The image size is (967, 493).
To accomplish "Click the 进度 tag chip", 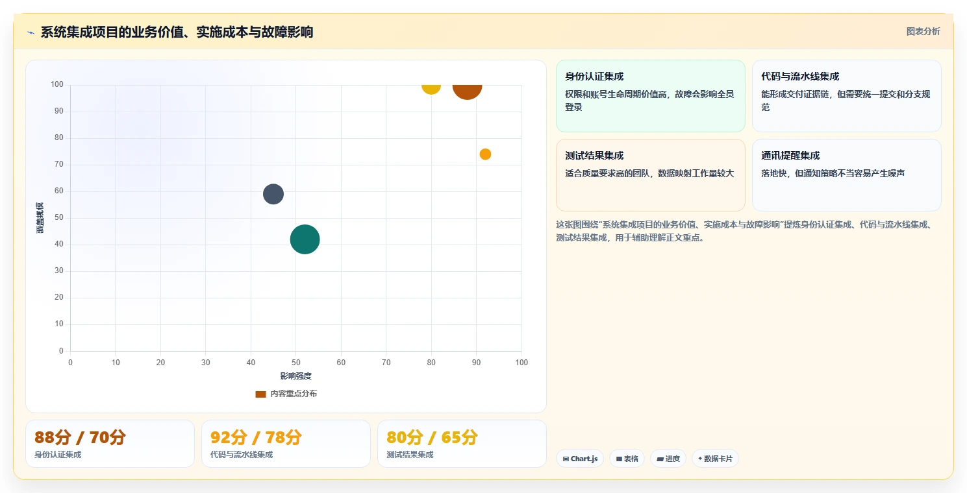I will (668, 459).
